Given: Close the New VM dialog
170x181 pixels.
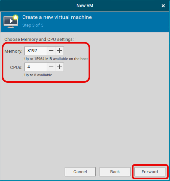Looking at the screenshot, I should point(163,6).
